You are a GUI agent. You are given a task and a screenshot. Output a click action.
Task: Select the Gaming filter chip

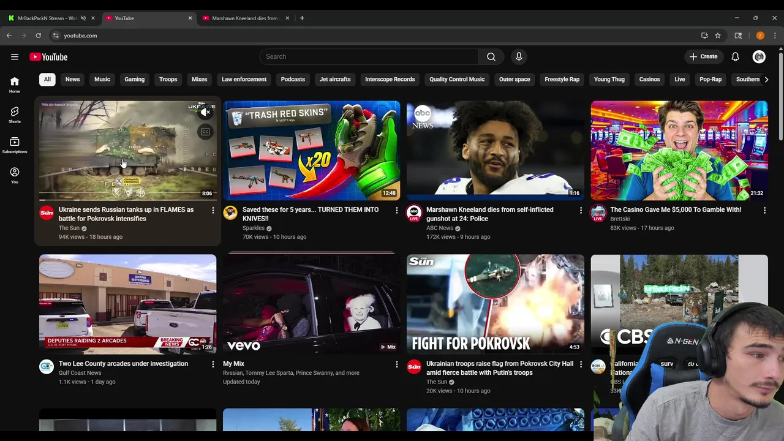134,79
